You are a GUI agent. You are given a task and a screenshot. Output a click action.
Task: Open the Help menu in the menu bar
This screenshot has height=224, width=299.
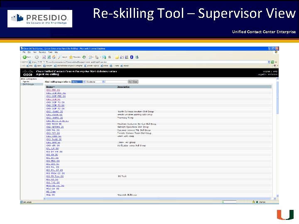56,52
